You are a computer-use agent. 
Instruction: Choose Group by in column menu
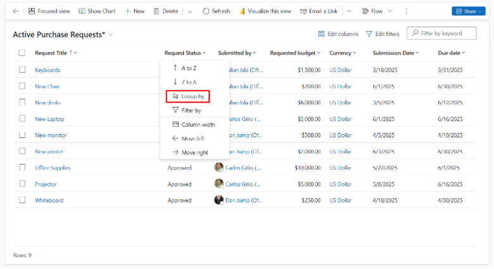[194, 96]
